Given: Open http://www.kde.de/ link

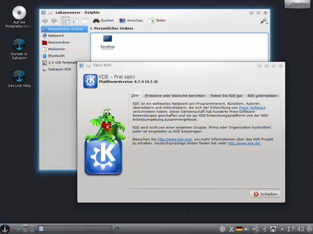Looking at the screenshot, I should pos(244,143).
